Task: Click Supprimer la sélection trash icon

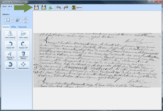Action: click(23, 55)
